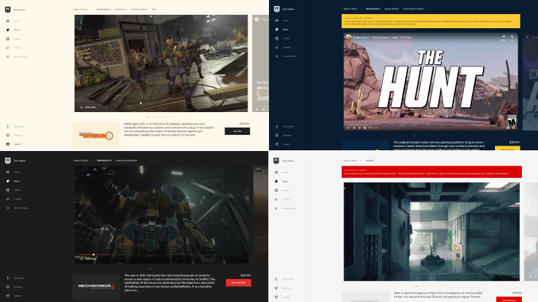Image resolution: width=538 pixels, height=302 pixels.
Task: Click Back to Store in Borderlands window
Action: click(x=350, y=9)
